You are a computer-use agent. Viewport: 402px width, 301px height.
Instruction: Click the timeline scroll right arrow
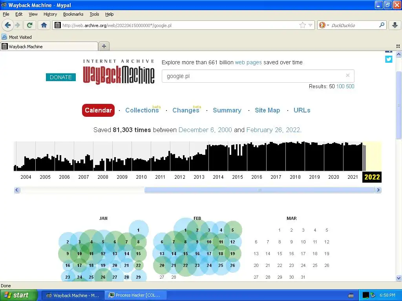coord(378,190)
